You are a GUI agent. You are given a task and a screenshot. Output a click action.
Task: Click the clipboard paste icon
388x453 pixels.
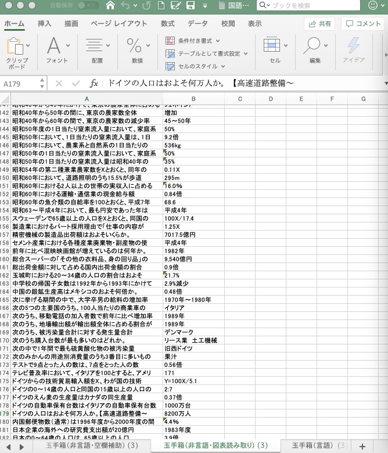(15, 46)
